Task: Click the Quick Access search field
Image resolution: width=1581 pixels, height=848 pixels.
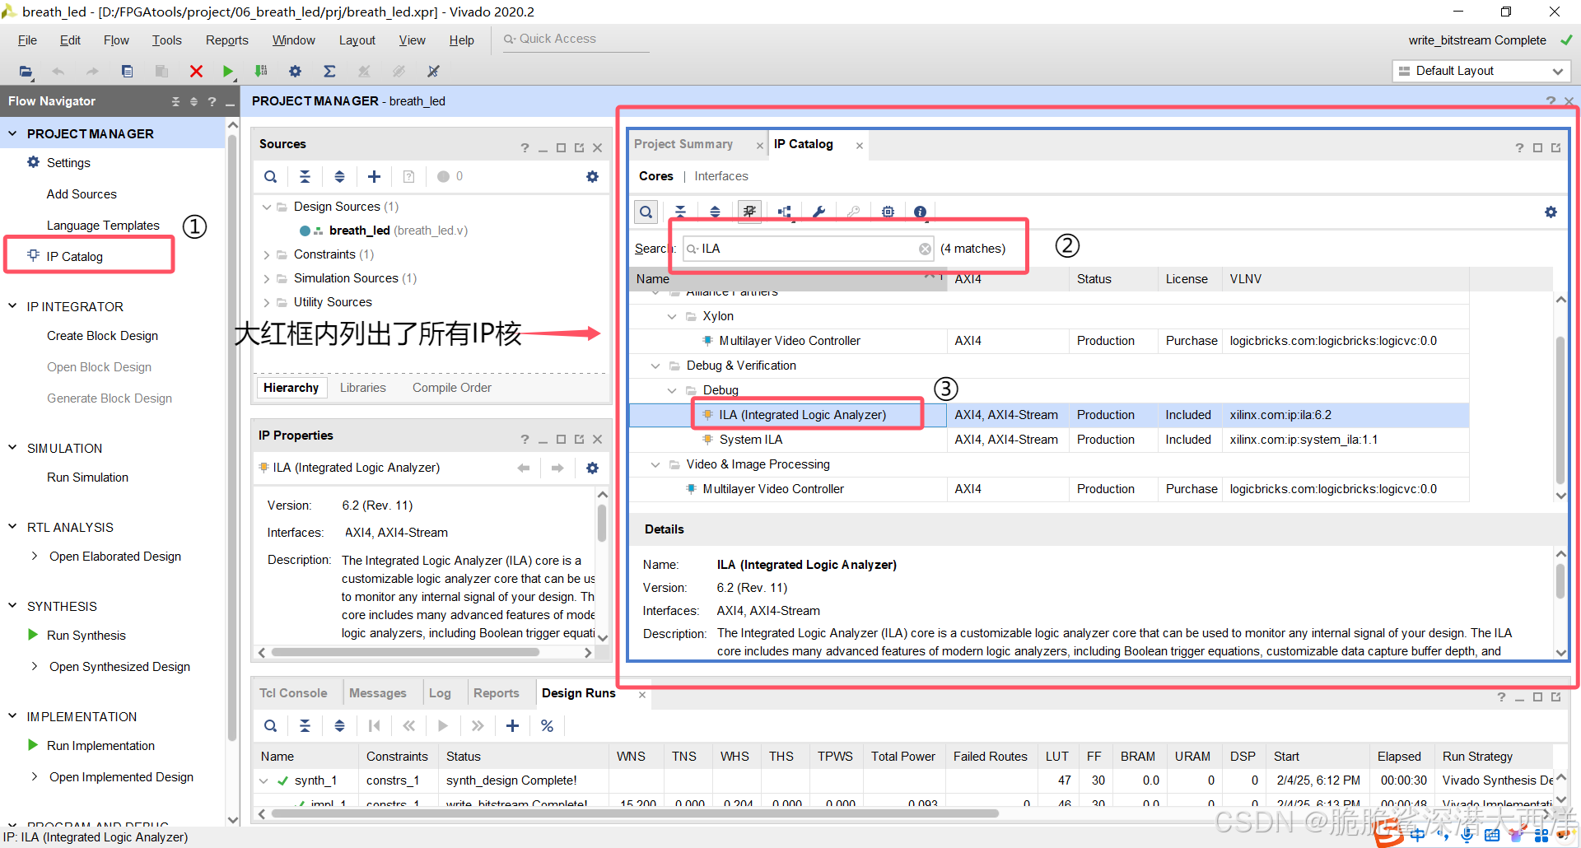Action: 576,40
